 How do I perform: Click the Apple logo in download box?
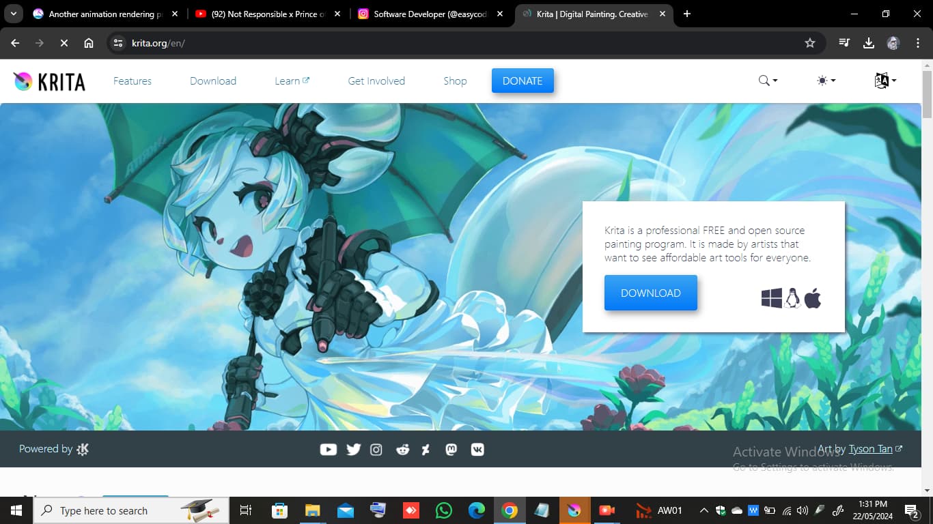click(812, 298)
